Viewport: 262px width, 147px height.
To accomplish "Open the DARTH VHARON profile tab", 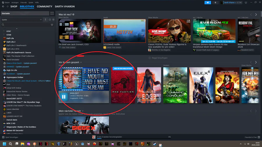I will [x=65, y=6].
